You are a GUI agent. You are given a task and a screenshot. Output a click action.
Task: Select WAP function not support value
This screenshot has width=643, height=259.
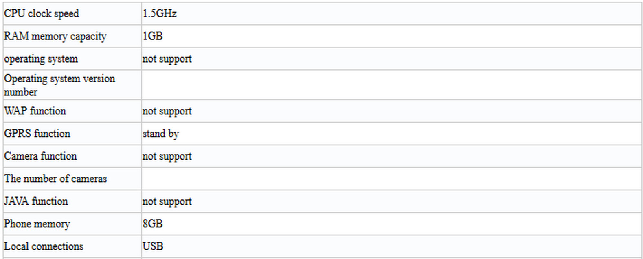pyautogui.click(x=167, y=111)
